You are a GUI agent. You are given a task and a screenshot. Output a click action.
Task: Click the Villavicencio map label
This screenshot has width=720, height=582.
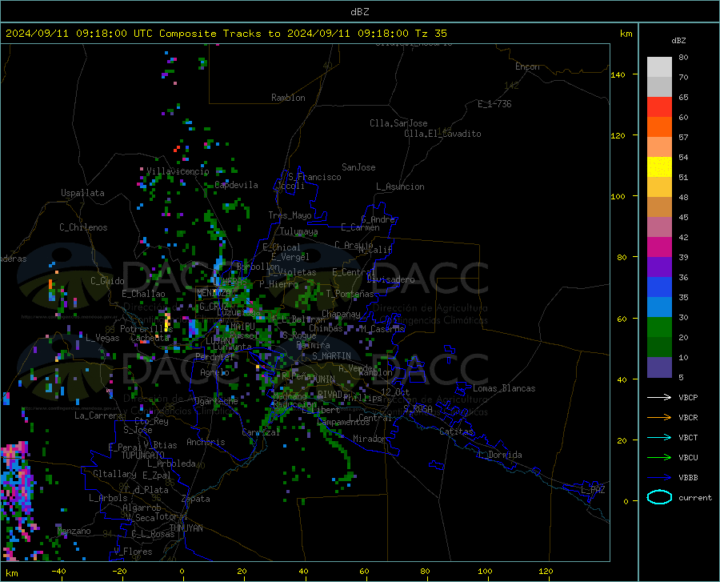(178, 171)
